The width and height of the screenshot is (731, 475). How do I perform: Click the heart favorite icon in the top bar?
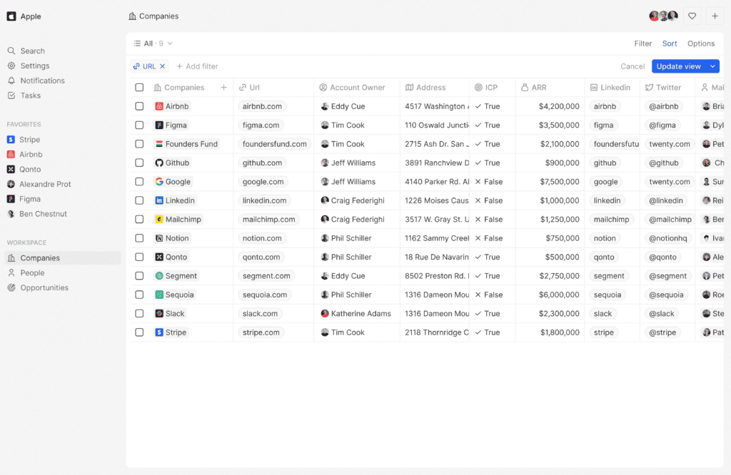click(x=692, y=16)
